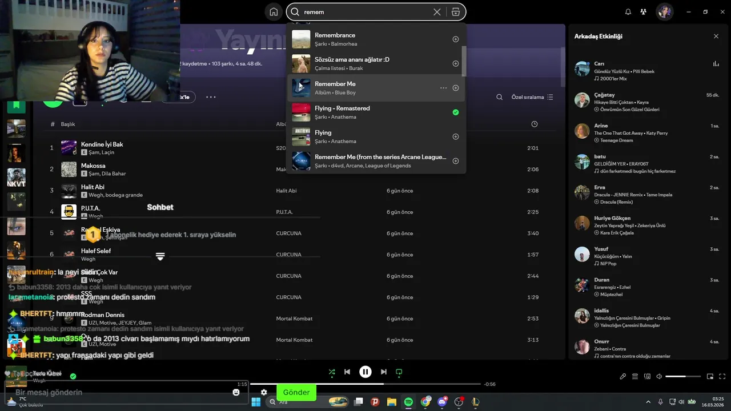Click equalizer icon beside Carı
This screenshot has height=411, width=731.
tap(716, 64)
